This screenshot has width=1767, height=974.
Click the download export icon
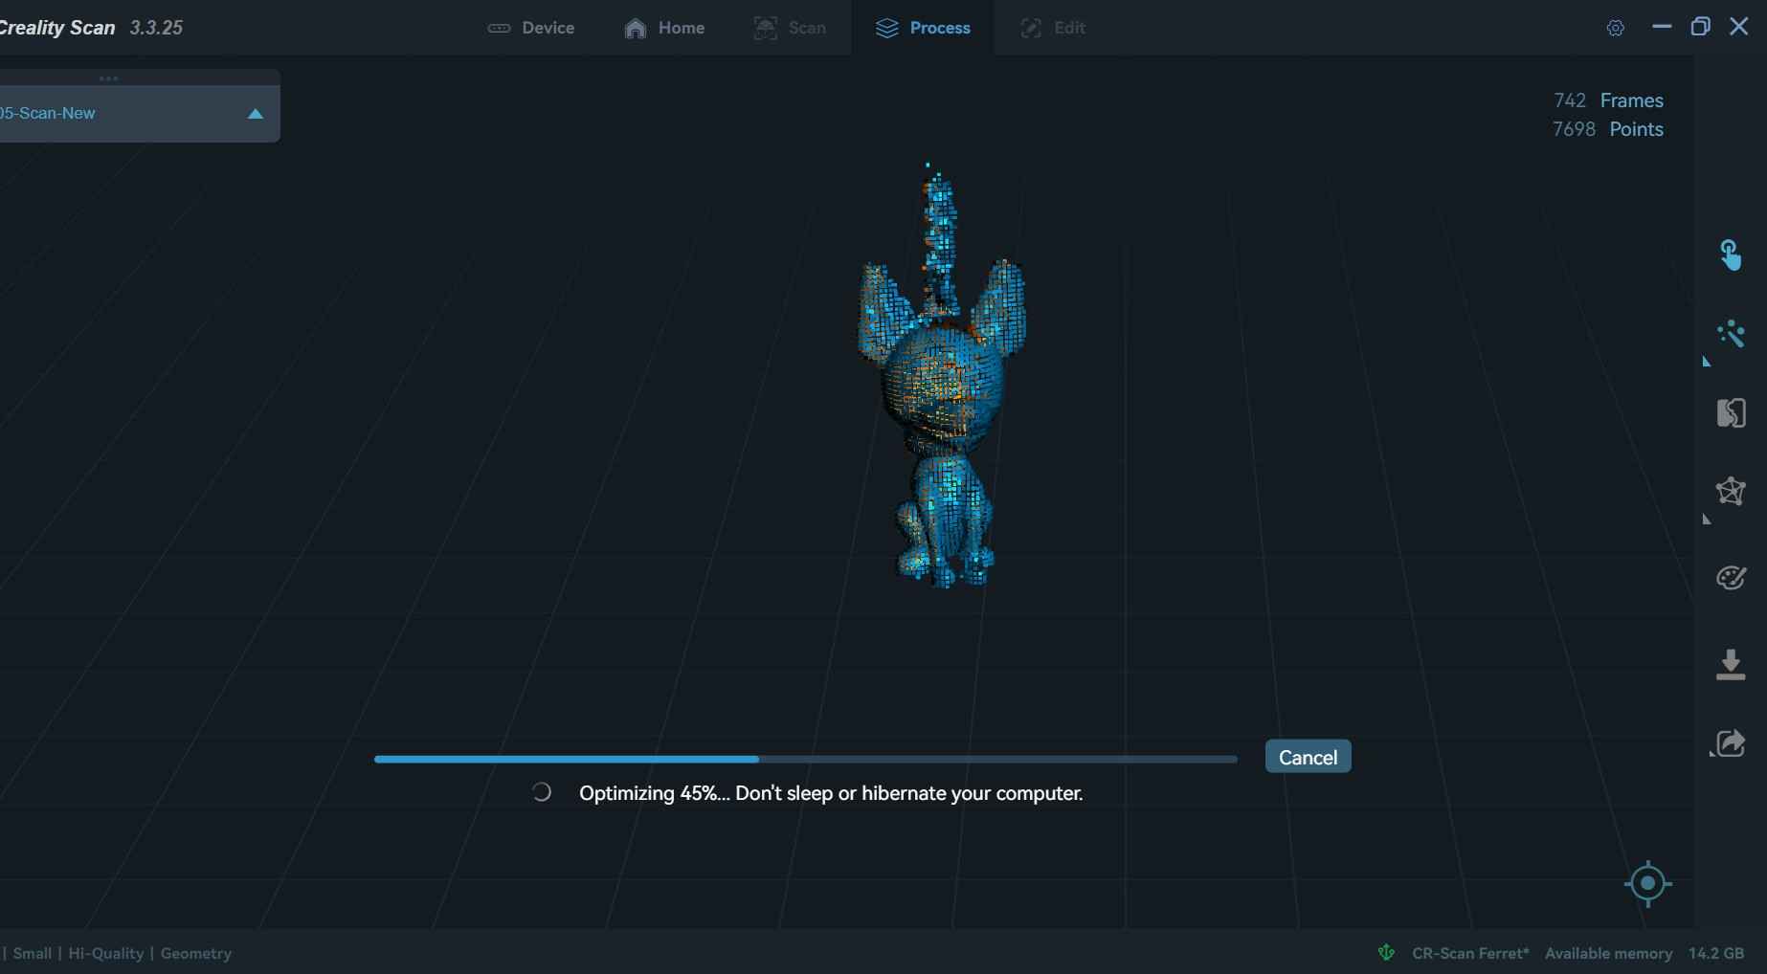(x=1731, y=665)
